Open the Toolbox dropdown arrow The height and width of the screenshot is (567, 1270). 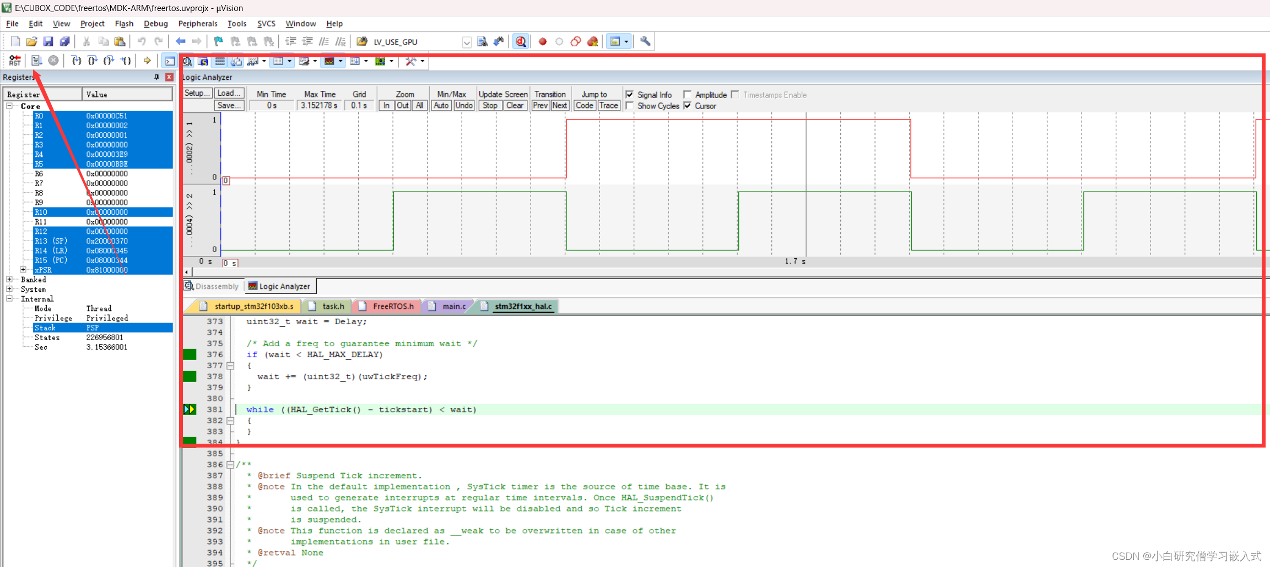coord(423,61)
